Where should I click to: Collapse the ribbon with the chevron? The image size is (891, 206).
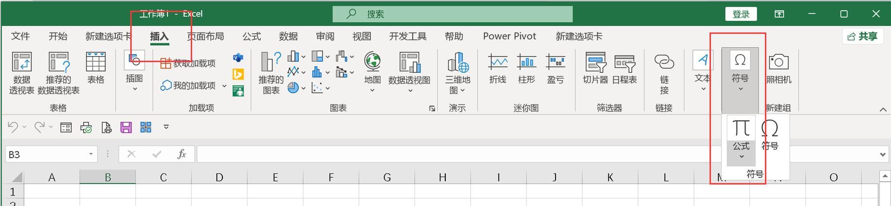click(x=883, y=109)
